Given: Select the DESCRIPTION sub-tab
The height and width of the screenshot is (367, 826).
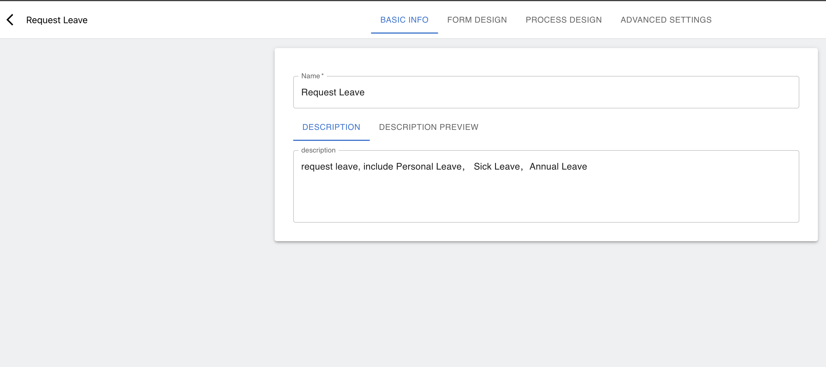Looking at the screenshot, I should [331, 127].
